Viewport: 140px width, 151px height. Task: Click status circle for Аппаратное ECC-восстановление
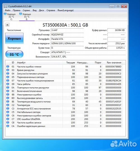pos(8,108)
